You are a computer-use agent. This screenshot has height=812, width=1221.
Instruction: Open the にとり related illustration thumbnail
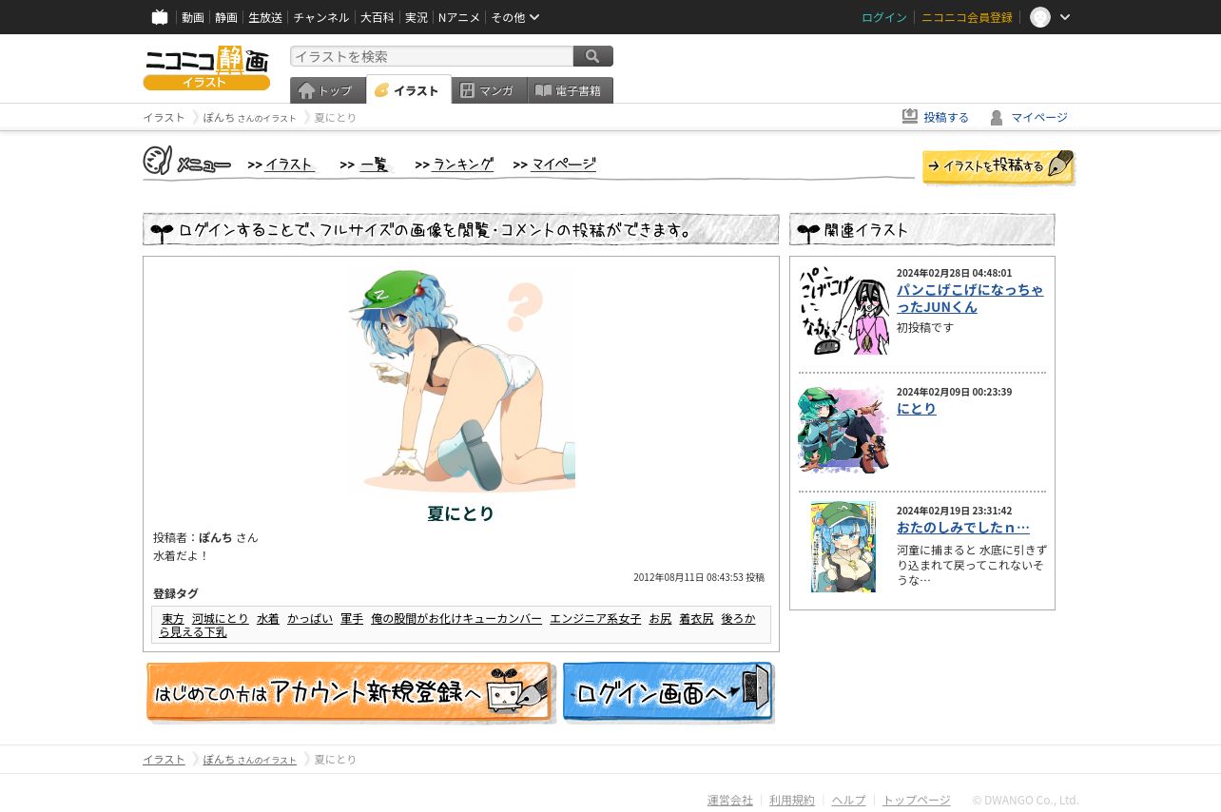(843, 430)
